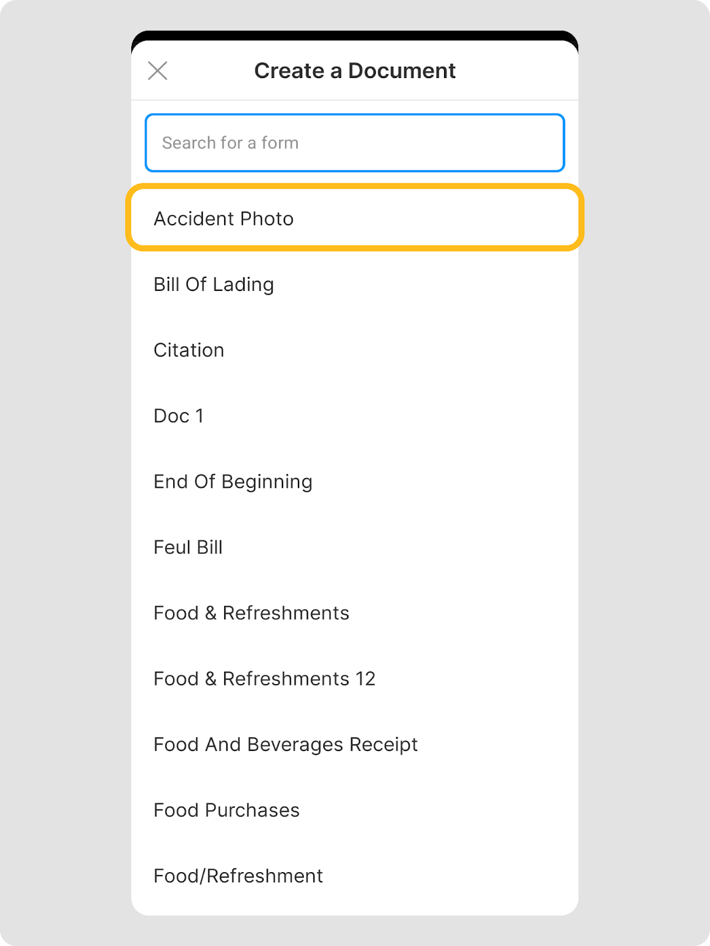Tap the Citation row label
This screenshot has height=946, width=710.
click(189, 350)
